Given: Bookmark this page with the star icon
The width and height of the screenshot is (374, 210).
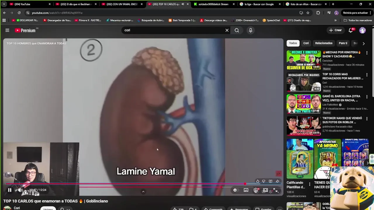Looking at the screenshot, I should [x=308, y=13].
